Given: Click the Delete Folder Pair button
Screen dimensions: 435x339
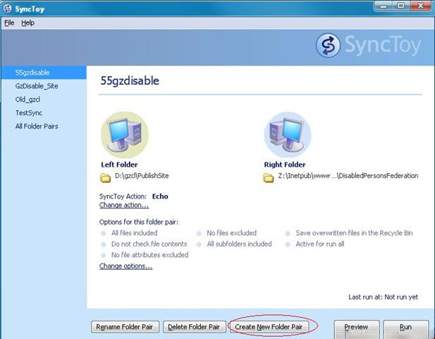Looking at the screenshot, I should [x=194, y=327].
